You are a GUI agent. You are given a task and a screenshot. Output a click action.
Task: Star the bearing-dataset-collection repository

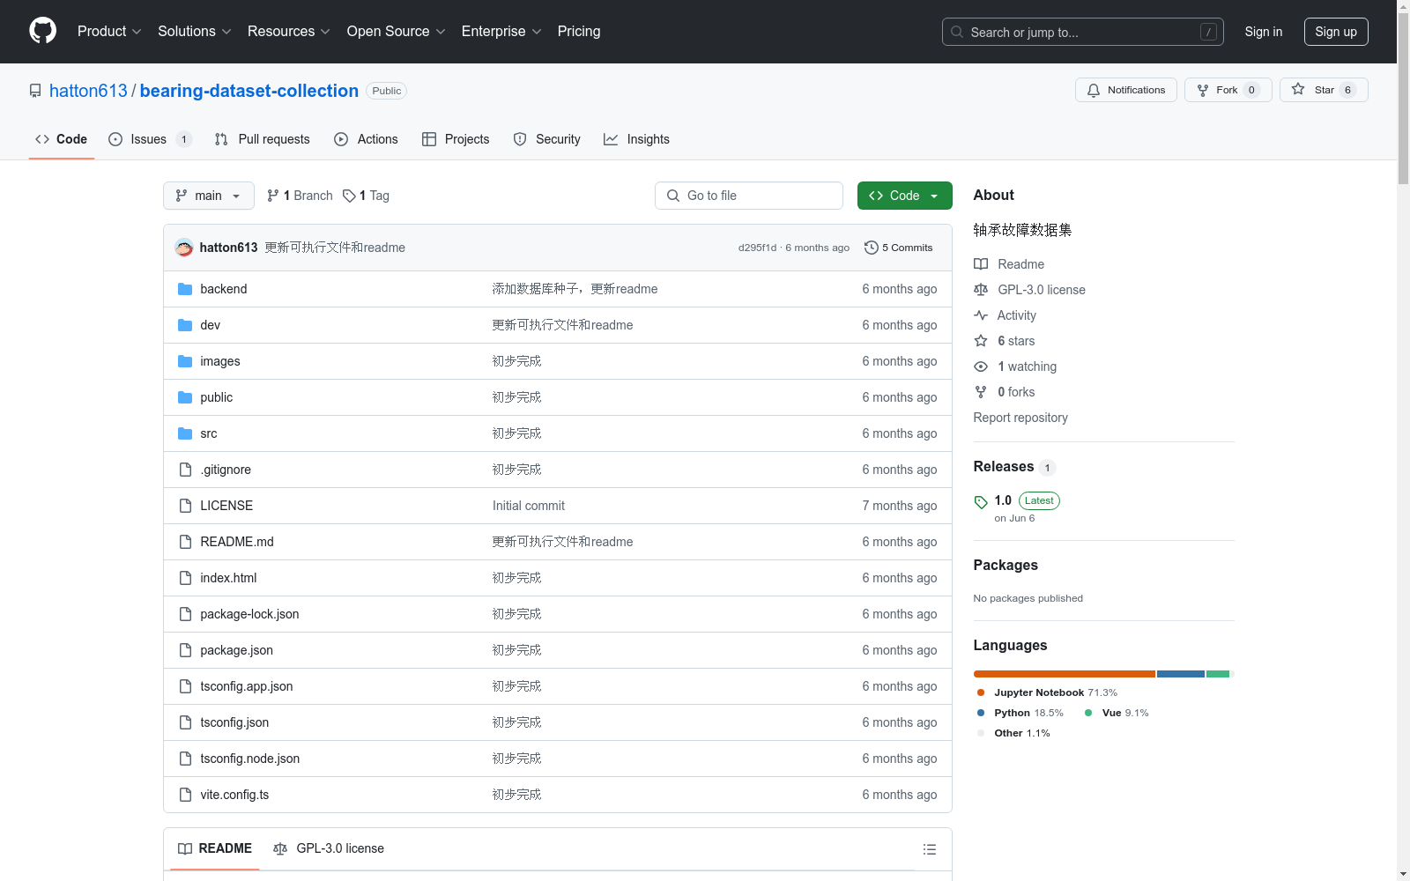click(1323, 90)
